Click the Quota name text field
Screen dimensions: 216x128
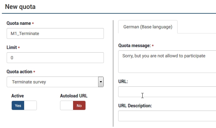tap(55, 33)
